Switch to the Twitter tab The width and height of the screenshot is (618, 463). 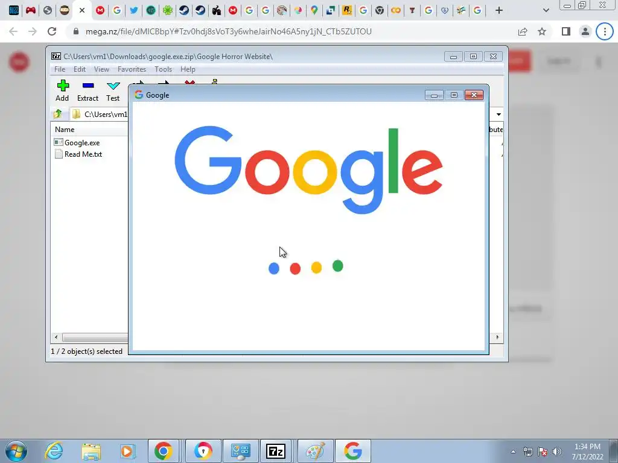[x=133, y=10]
